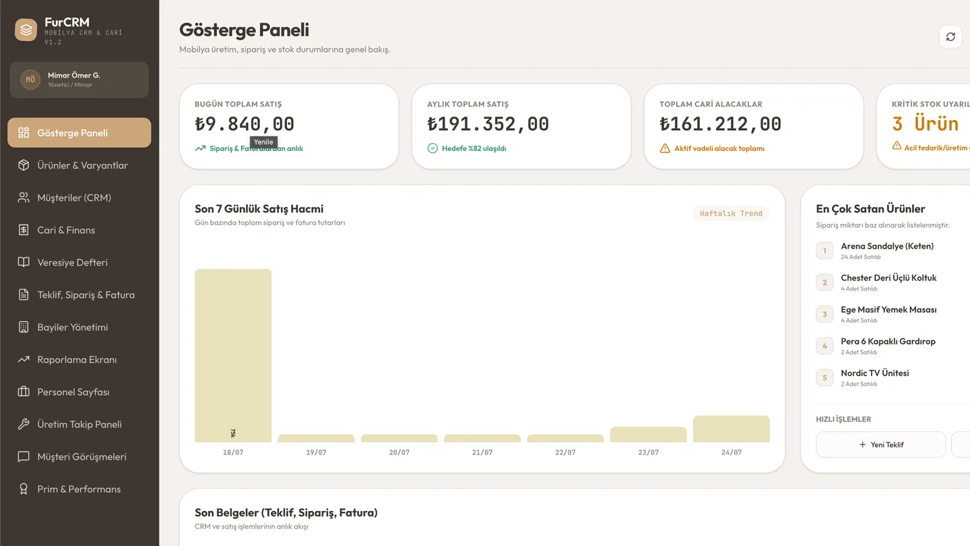Open Veresiye Defteri page
The image size is (970, 546).
coord(79,262)
